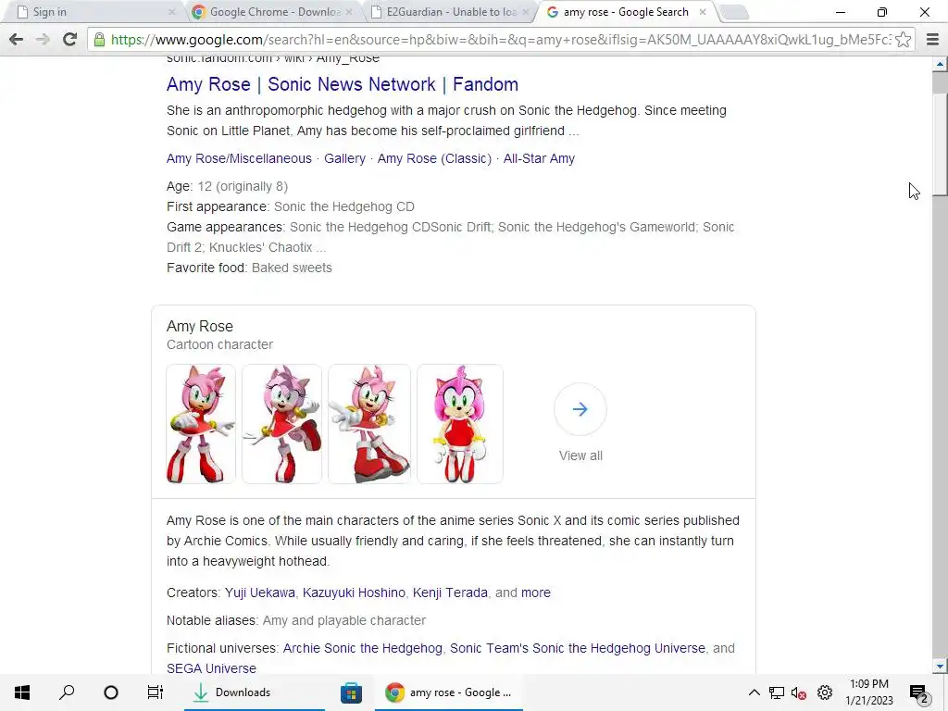The height and width of the screenshot is (711, 948).
Task: Open the Gallery sitelink
Action: [x=344, y=158]
